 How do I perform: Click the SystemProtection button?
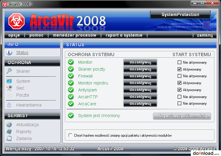pos(180,14)
